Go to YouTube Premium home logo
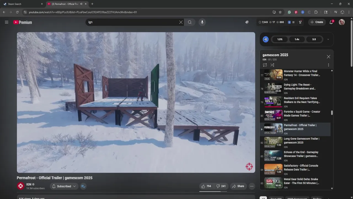Screen dimensions: 353x199 point(23,22)
